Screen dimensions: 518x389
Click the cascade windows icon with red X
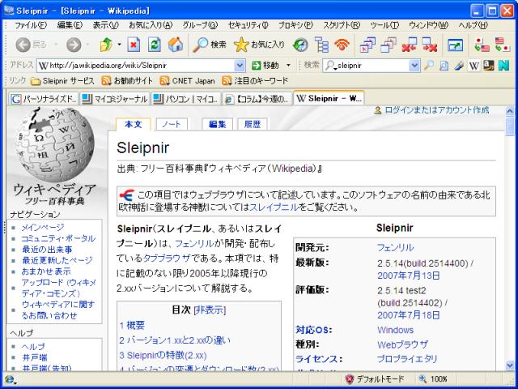click(367, 45)
